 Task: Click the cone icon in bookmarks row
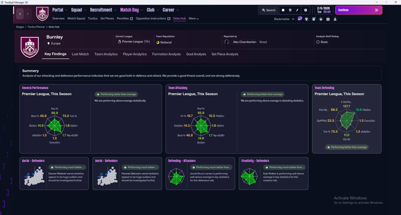click(335, 19)
